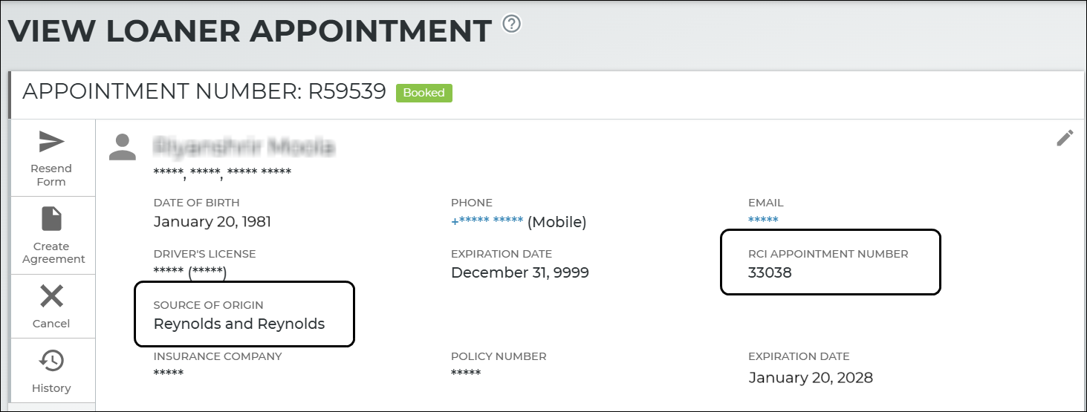Click the customer person avatar icon

pos(123,147)
